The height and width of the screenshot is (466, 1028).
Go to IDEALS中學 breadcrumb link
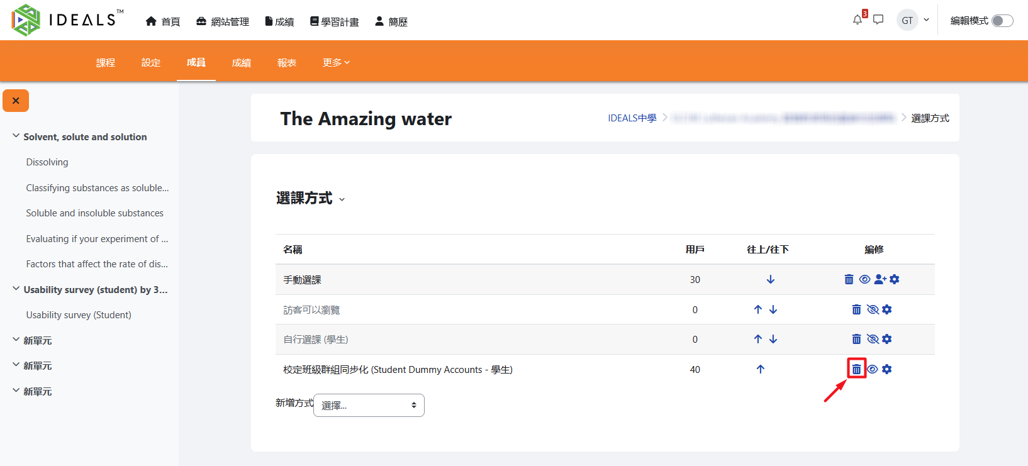632,118
